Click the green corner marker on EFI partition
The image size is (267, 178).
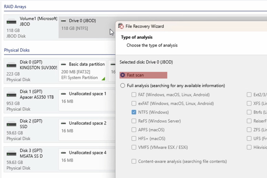(x=103, y=79)
